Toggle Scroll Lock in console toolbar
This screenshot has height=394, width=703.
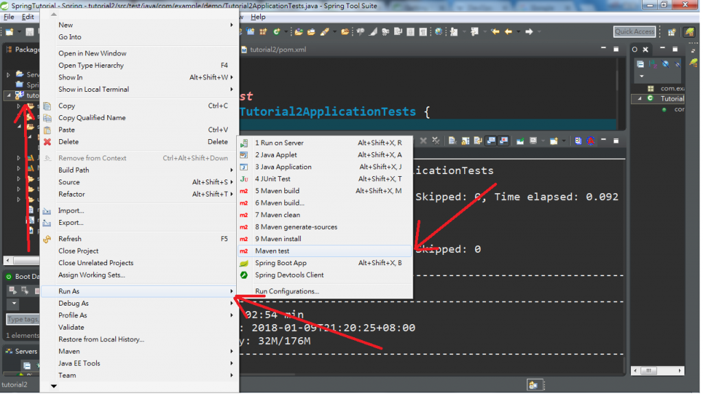pyautogui.click(x=465, y=141)
